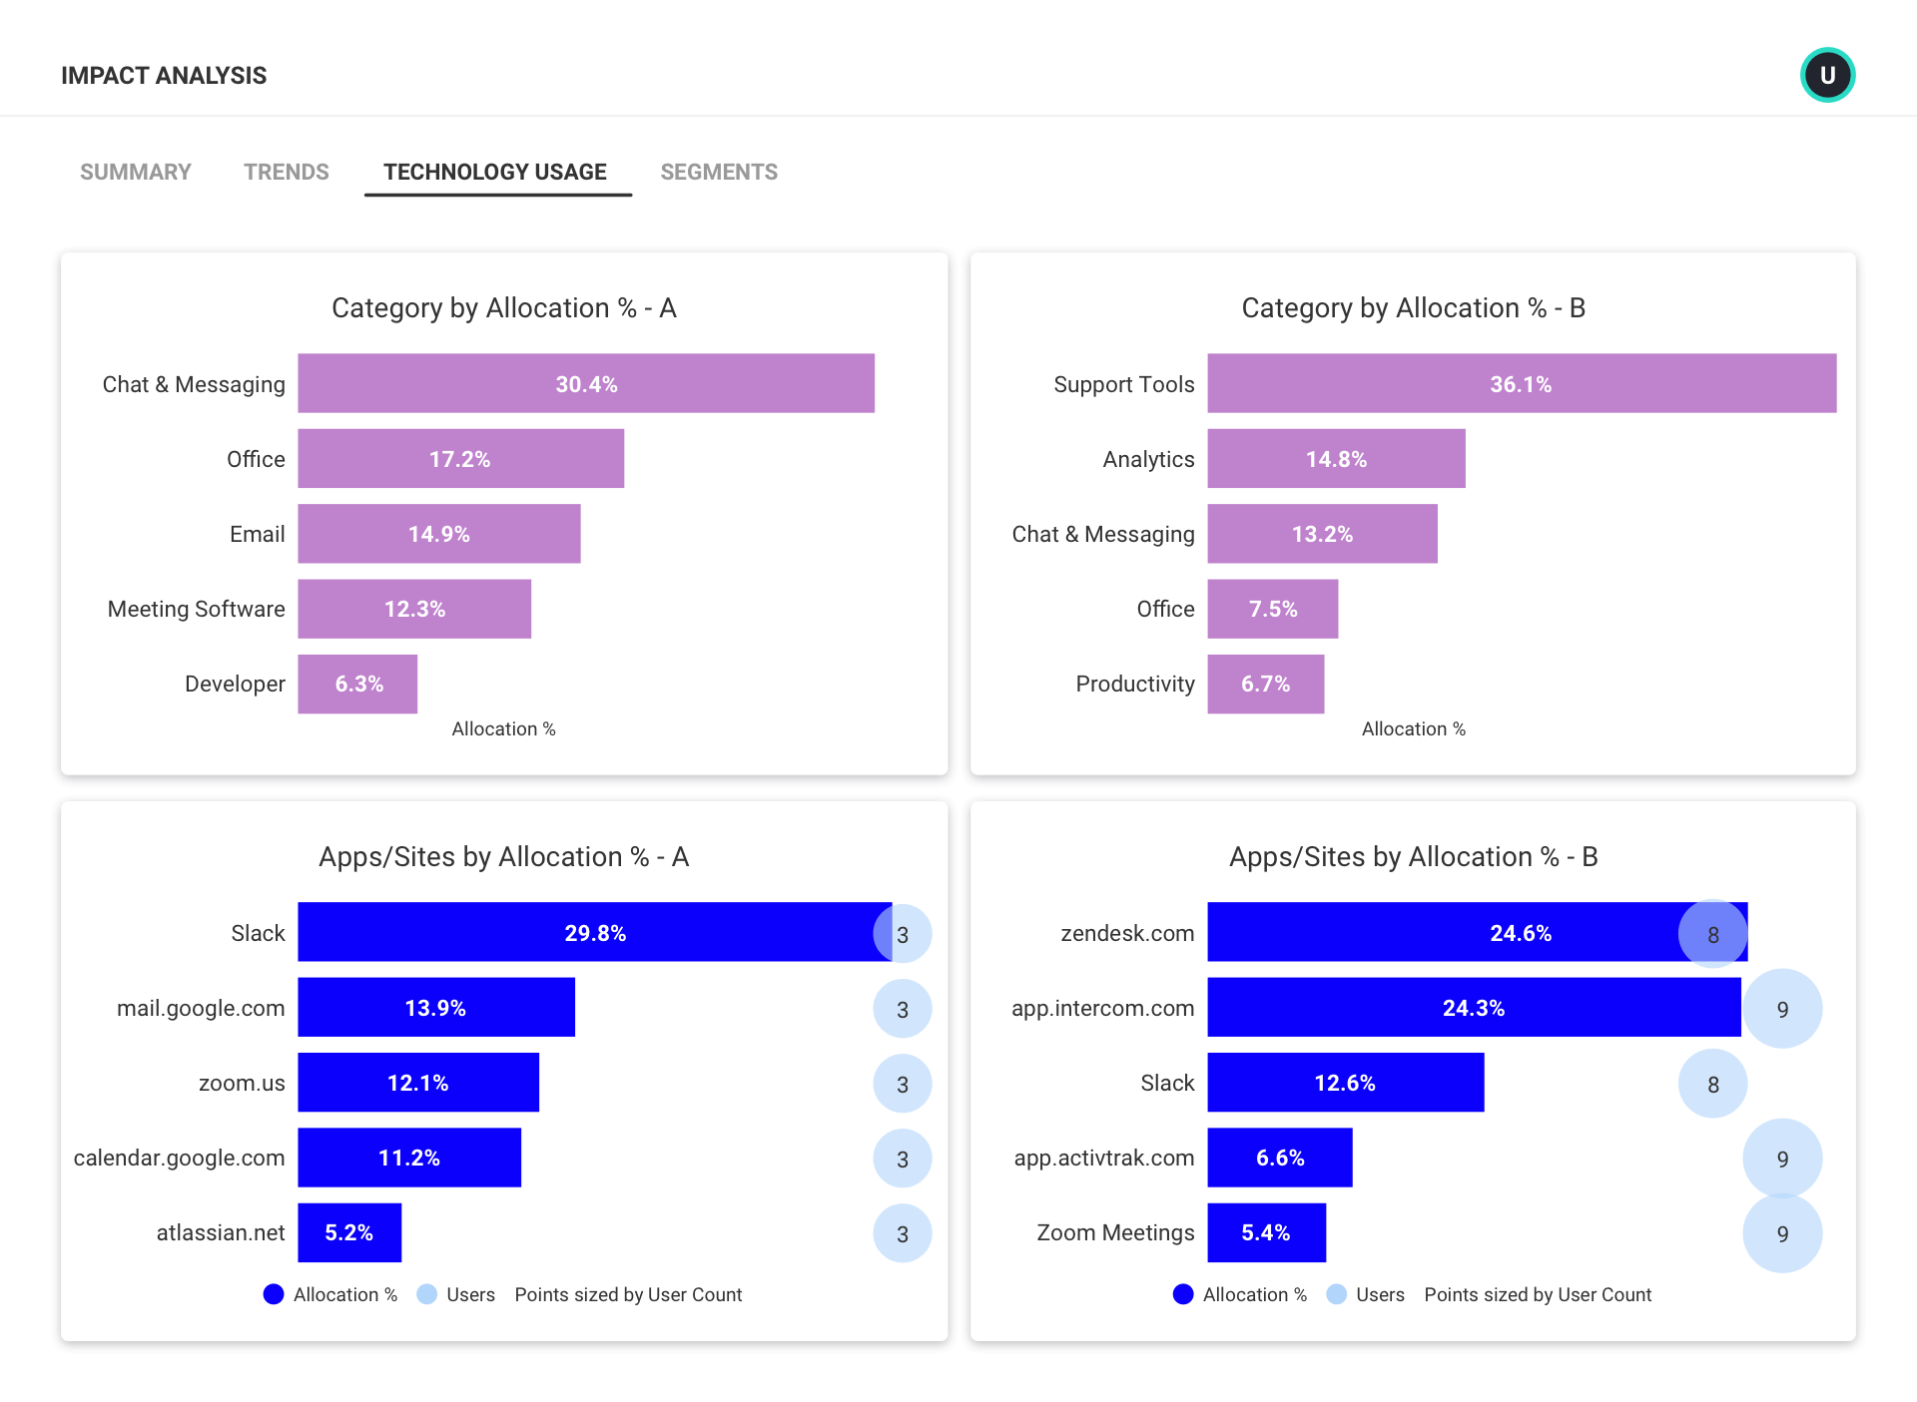Image resolution: width=1917 pixels, height=1402 pixels.
Task: Click the users bubble on zendesk.com row
Action: 1713,934
